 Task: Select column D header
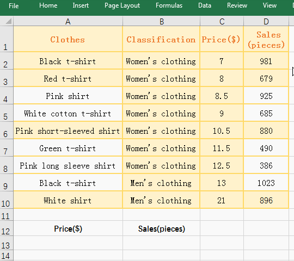[266, 21]
